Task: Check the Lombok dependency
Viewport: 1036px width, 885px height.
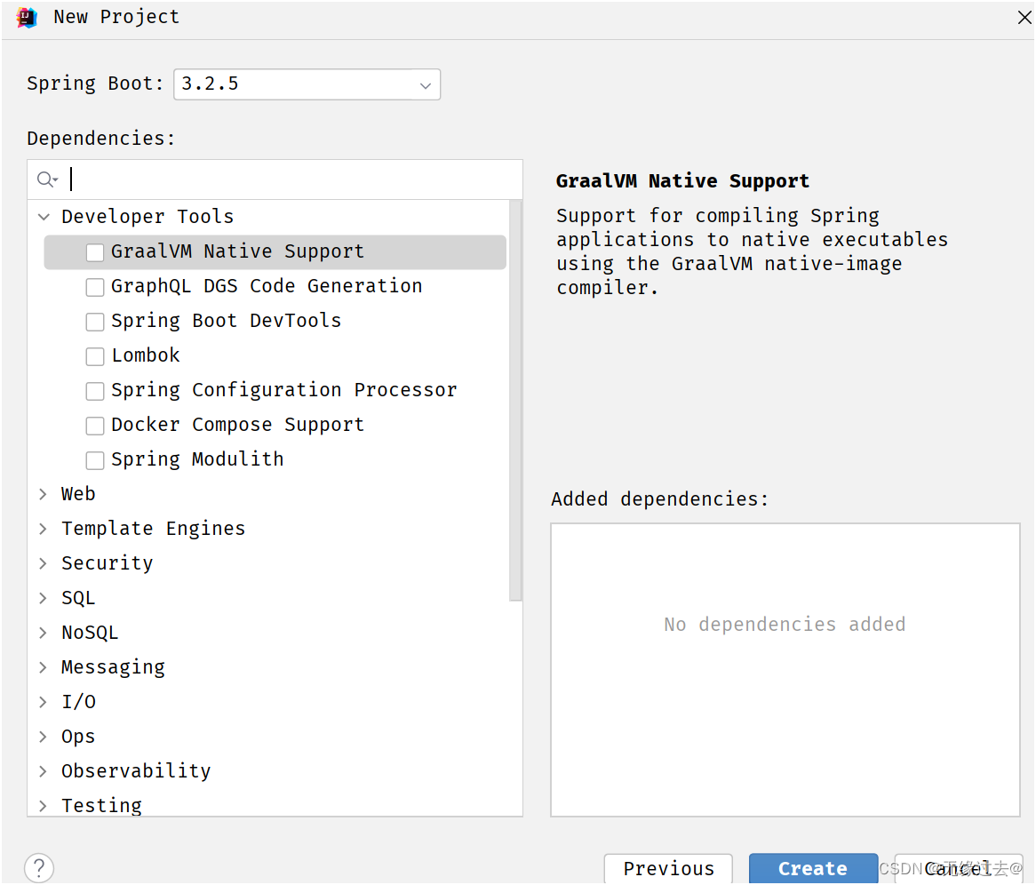Action: (x=94, y=355)
